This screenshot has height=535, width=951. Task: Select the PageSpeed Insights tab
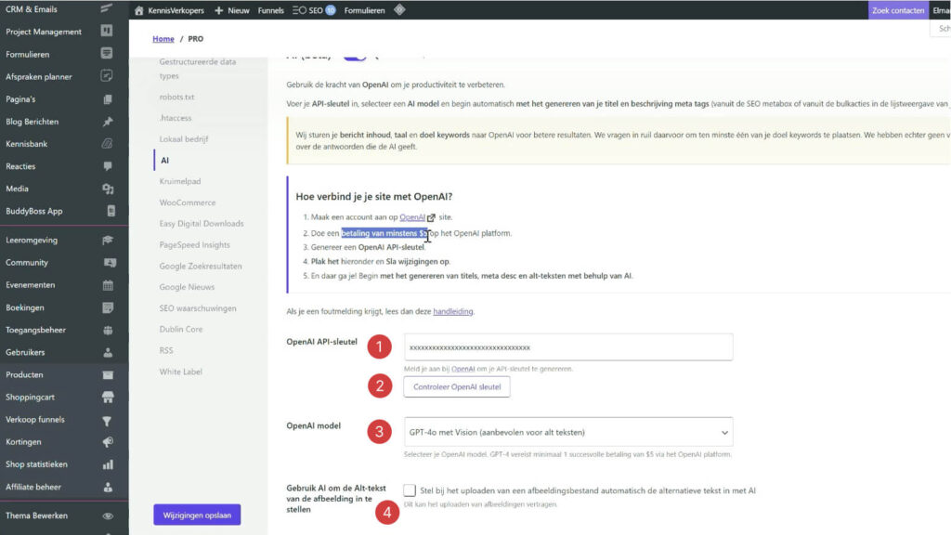coord(195,245)
